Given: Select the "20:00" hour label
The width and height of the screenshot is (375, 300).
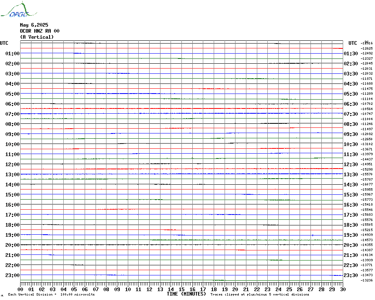Looking at the screenshot, I should [12, 245].
